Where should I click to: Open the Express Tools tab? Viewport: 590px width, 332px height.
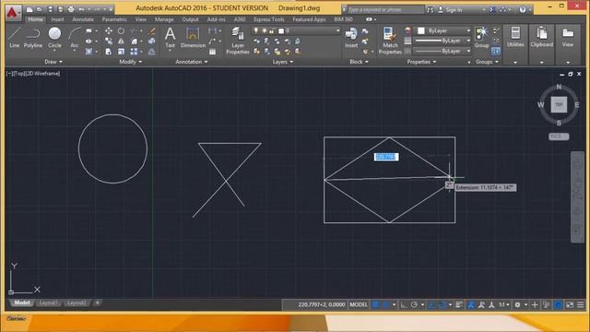click(x=268, y=19)
